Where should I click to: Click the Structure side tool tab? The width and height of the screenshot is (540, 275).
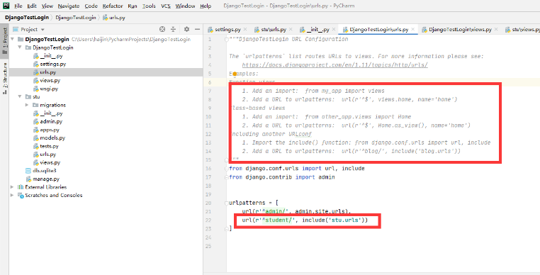[x=4, y=79]
